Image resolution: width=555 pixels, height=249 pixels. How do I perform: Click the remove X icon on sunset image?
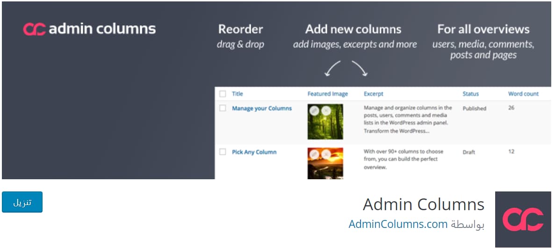point(325,154)
